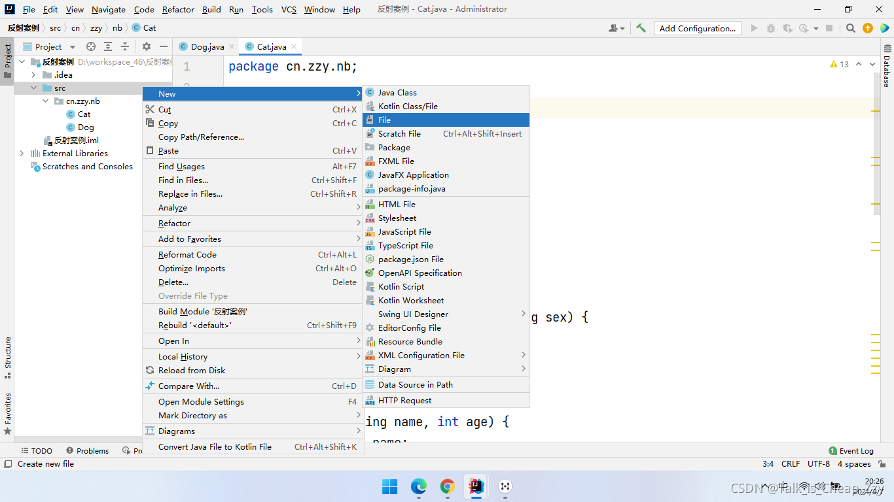This screenshot has height=502, width=894.
Task: Open Project panel settings gear icon
Action: click(x=147, y=46)
